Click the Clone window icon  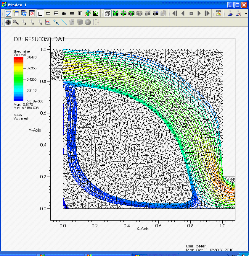[24, 13]
